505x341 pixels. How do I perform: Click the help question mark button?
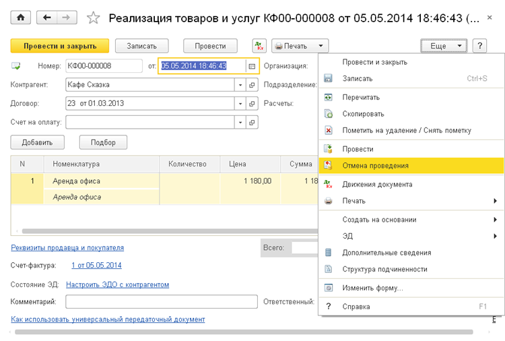click(x=479, y=46)
